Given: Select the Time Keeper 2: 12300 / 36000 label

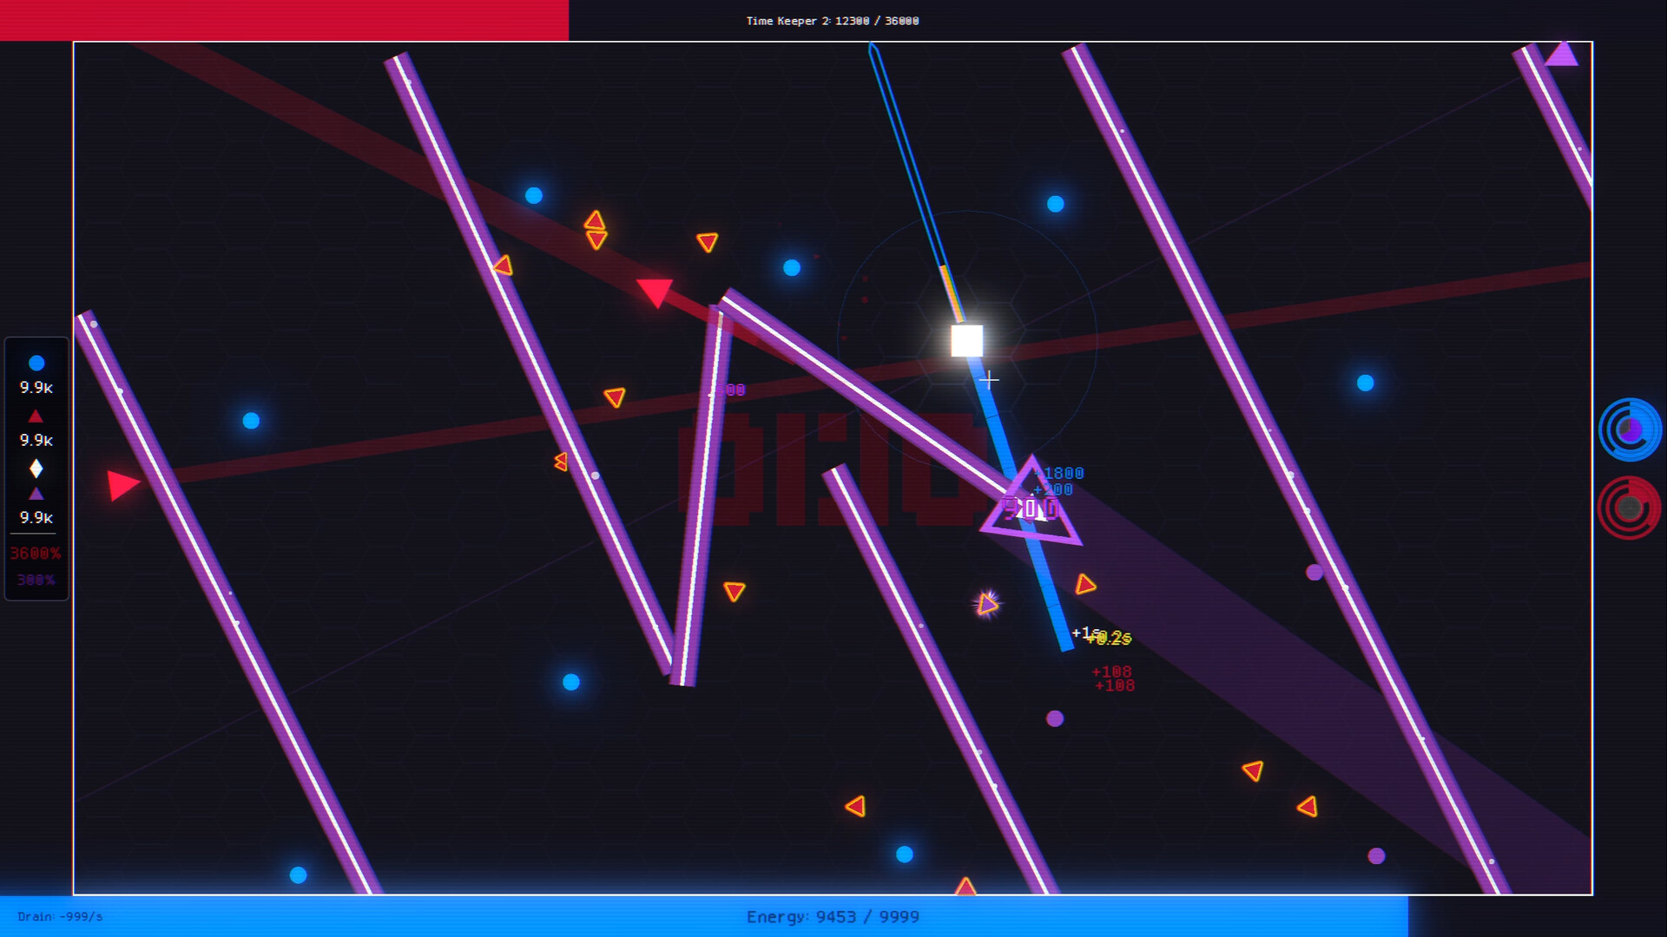Looking at the screenshot, I should [x=831, y=20].
